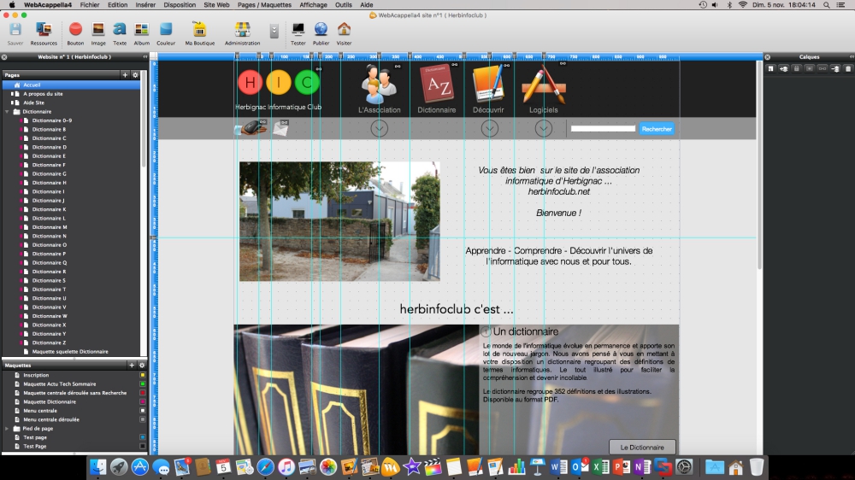Collapse the Calques panel with double arrow

tap(851, 57)
